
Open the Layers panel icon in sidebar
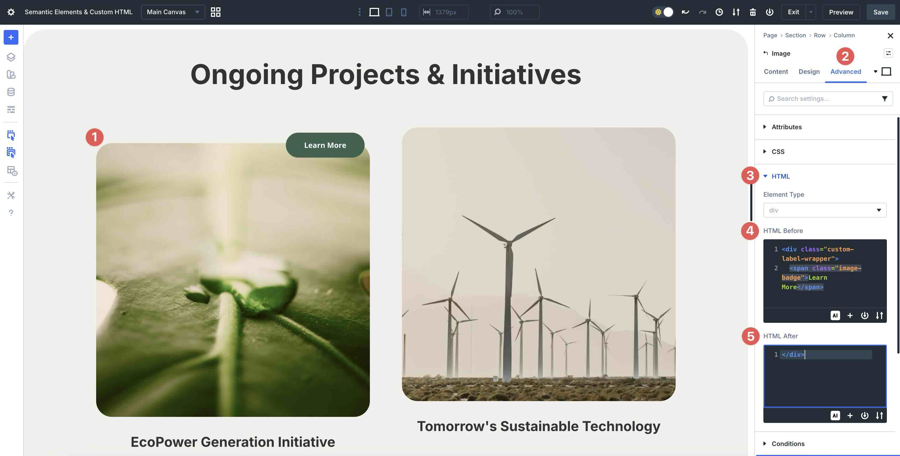11,57
